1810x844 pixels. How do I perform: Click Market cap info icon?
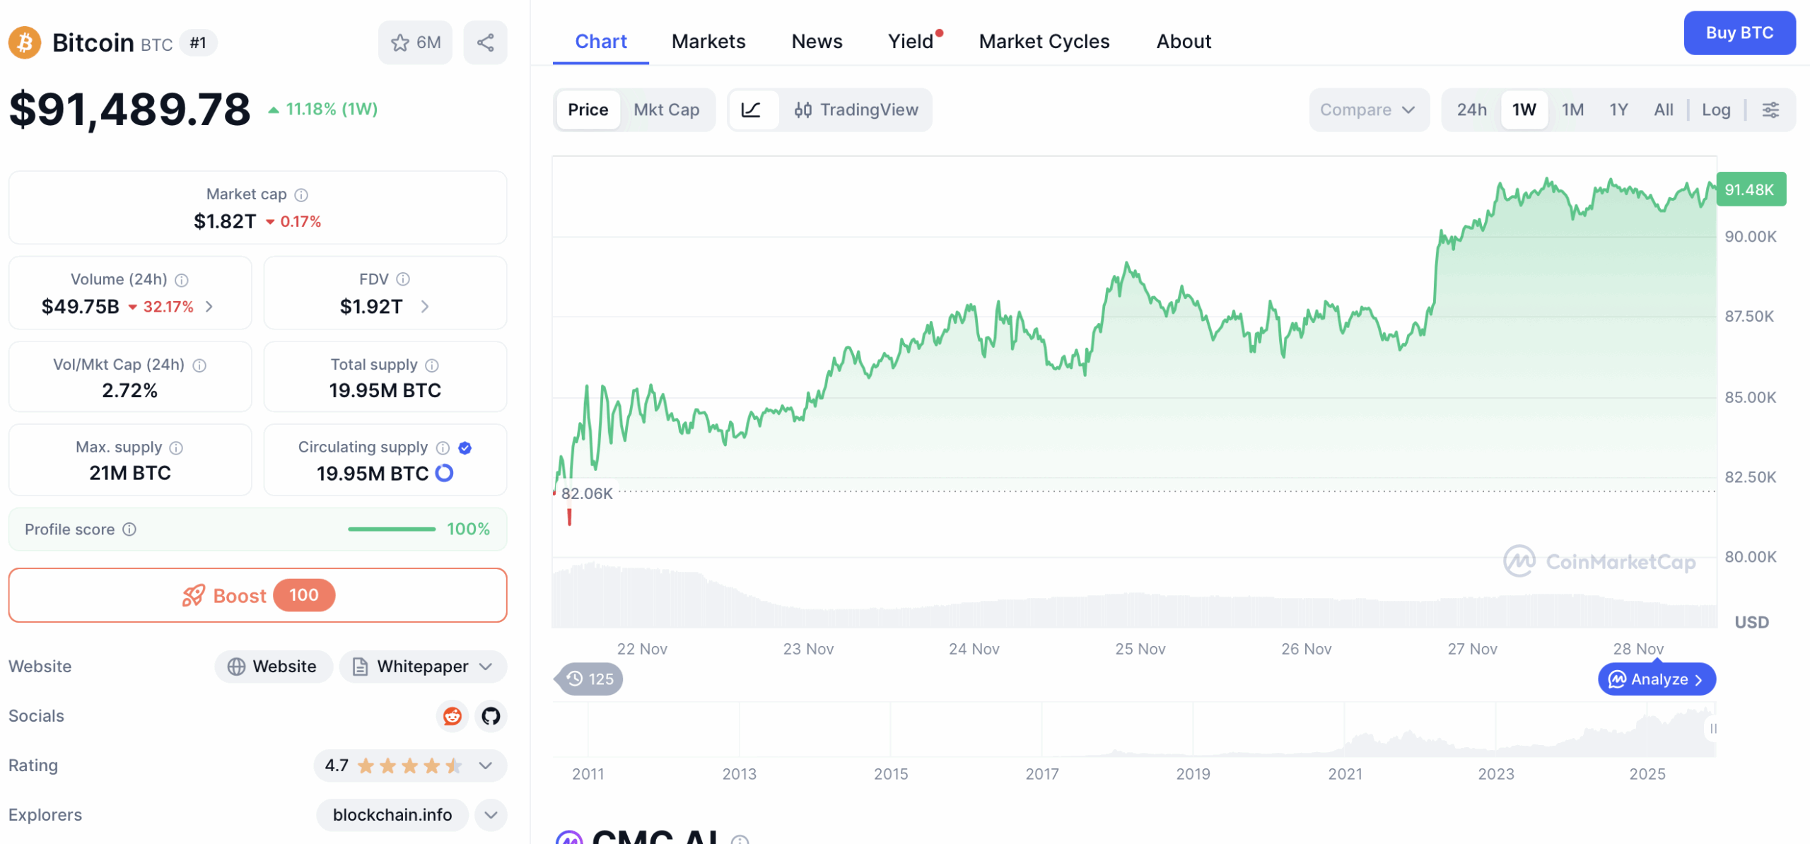click(301, 194)
